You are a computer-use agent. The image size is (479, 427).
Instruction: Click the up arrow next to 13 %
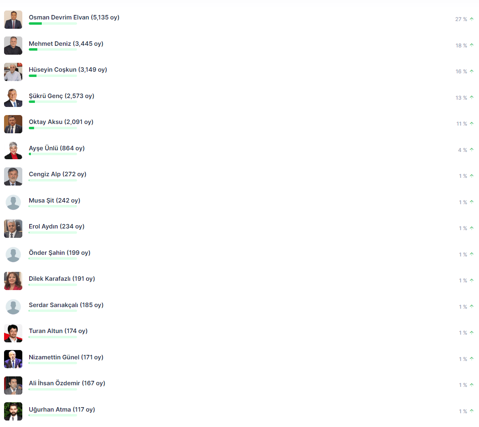point(472,97)
